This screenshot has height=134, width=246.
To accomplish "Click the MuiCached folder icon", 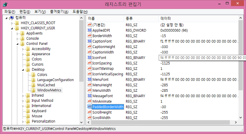I will coord(33,85).
